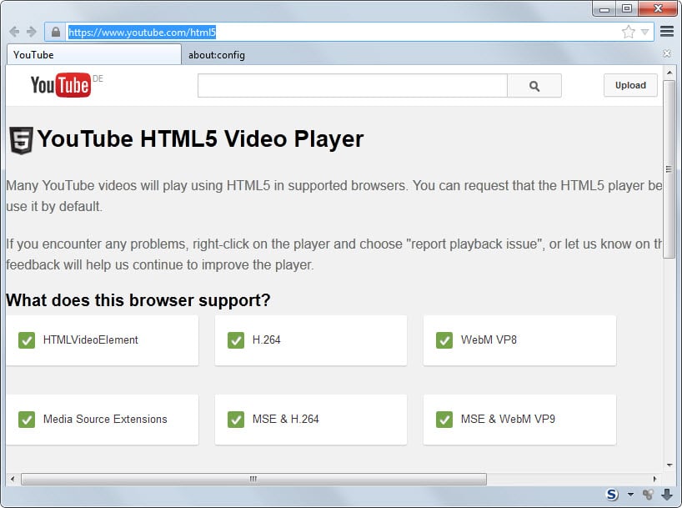Toggle the WebM VP8 checkbox
Image resolution: width=682 pixels, height=508 pixels.
tap(444, 340)
